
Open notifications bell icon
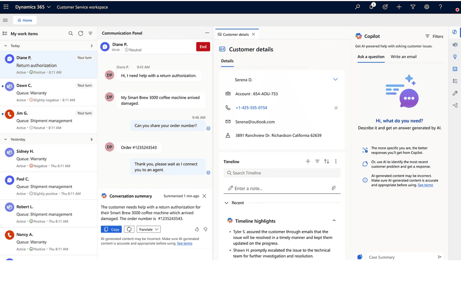coord(371,7)
